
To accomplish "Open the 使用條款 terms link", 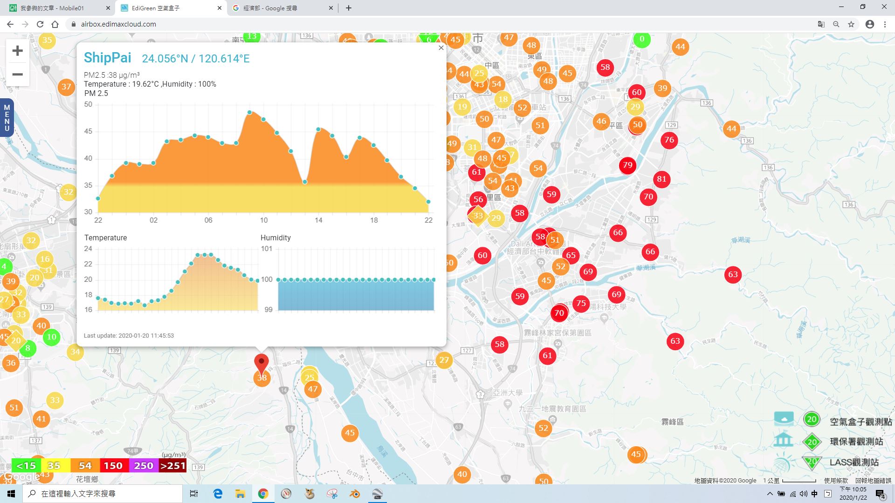I will click(836, 481).
